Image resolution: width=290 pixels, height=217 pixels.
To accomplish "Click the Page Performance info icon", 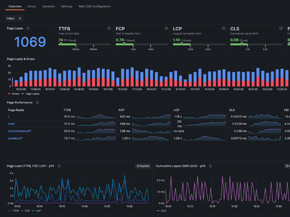I will pyautogui.click(x=37, y=102).
